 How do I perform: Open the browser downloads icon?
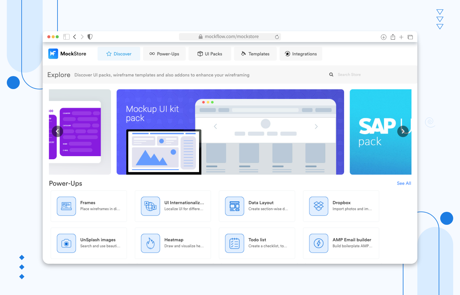[384, 37]
